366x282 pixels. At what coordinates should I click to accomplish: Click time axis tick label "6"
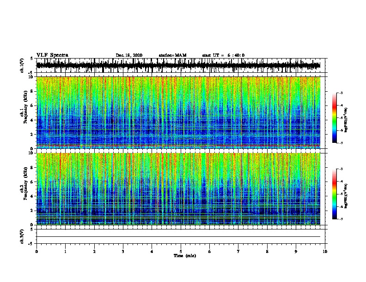210,252
